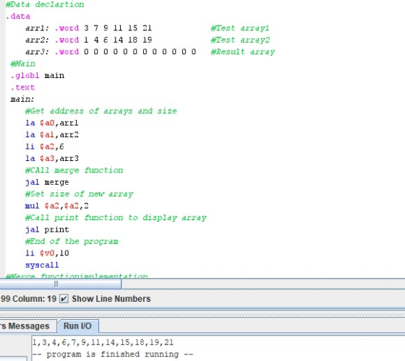This screenshot has width=405, height=361.
Task: Click the 'main:' label line
Action: 22,100
